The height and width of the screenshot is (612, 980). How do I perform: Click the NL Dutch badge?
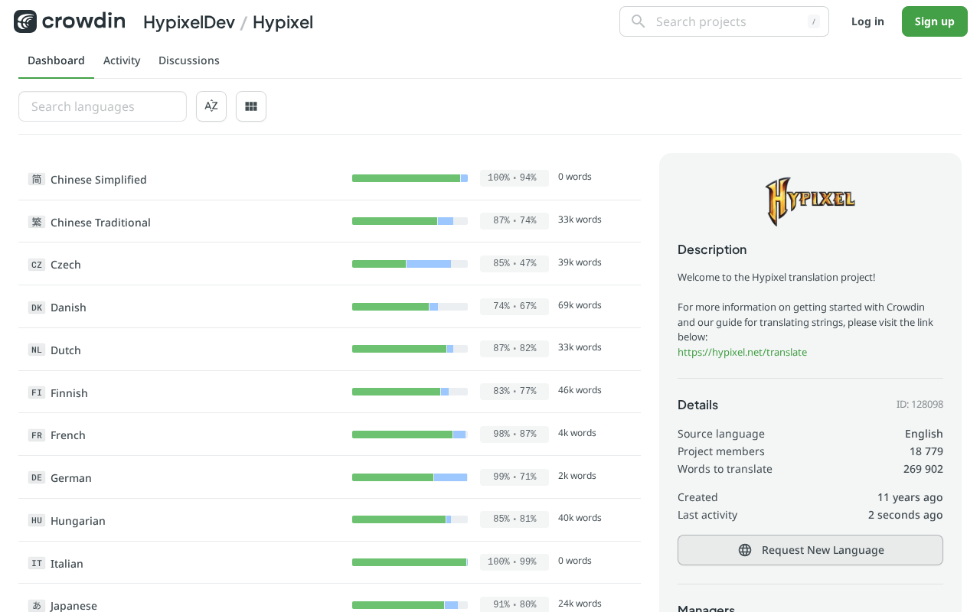[x=36, y=350]
